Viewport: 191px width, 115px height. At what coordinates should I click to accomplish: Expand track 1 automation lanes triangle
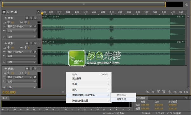click(4, 37)
